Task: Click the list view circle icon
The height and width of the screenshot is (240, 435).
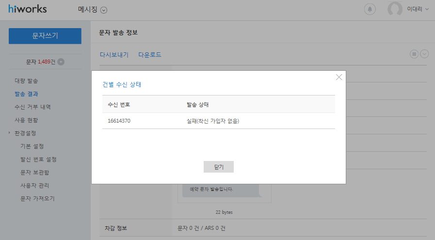Action: point(414,54)
